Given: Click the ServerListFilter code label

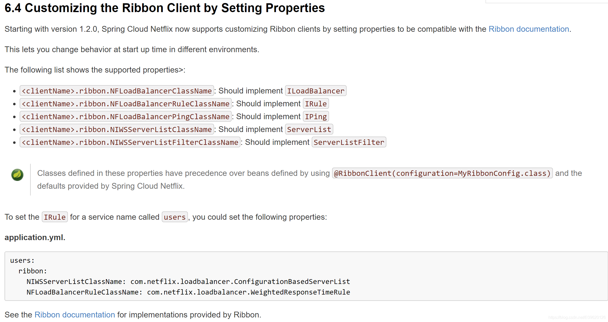Looking at the screenshot, I should (349, 142).
